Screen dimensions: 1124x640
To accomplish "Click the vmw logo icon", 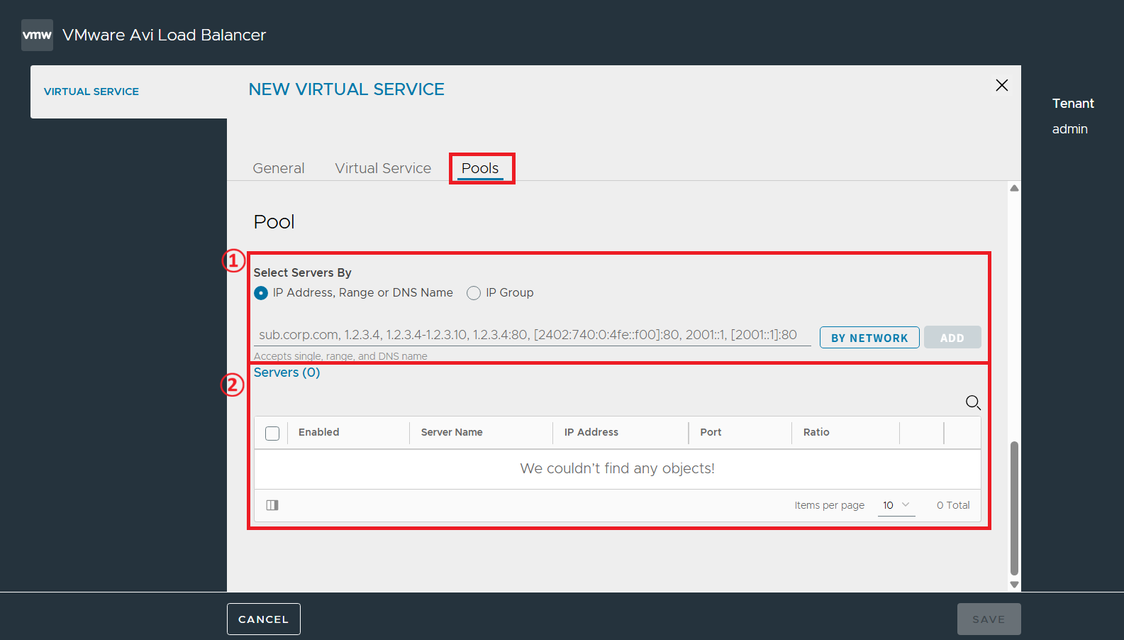I will click(37, 35).
